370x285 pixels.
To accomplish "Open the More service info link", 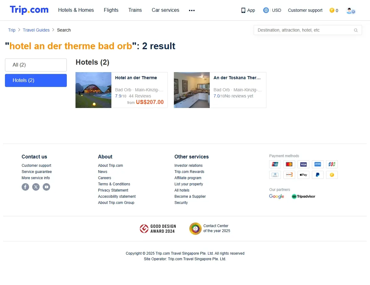I will coord(36,178).
